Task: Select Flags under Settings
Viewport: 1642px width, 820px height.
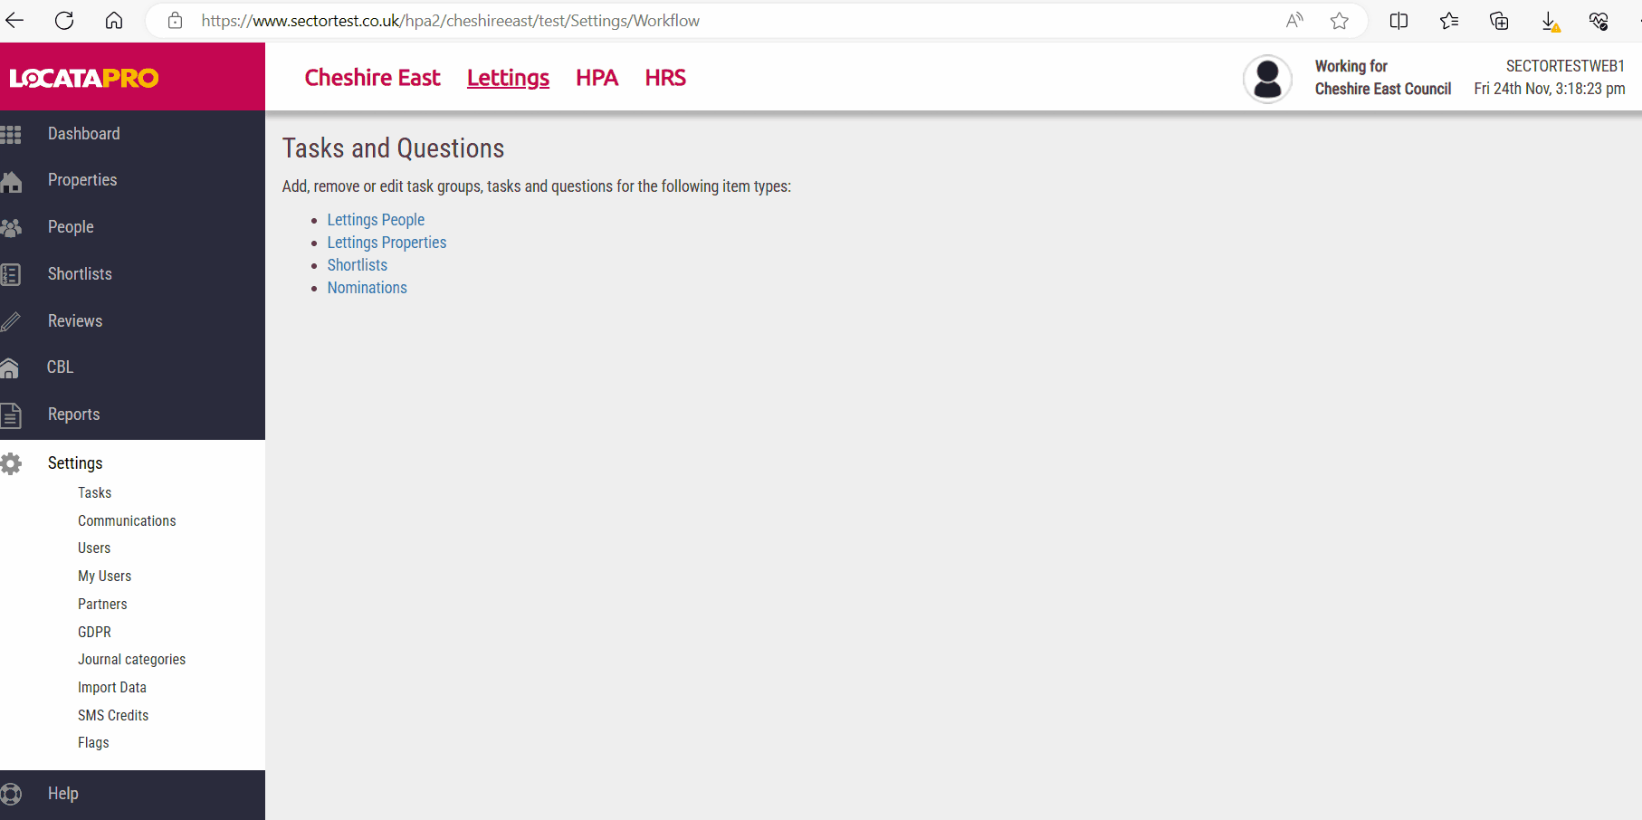Action: pos(93,743)
